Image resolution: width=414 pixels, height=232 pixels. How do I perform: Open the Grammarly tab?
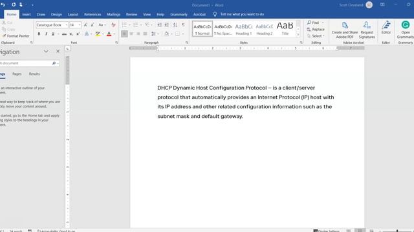coord(179,14)
